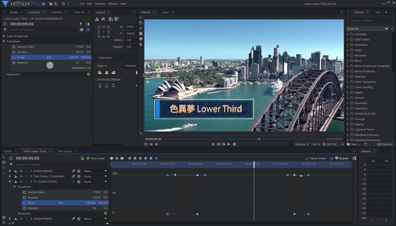Hide the Outline [Plane] layer
This screenshot has width=396, height=226.
tap(21, 171)
